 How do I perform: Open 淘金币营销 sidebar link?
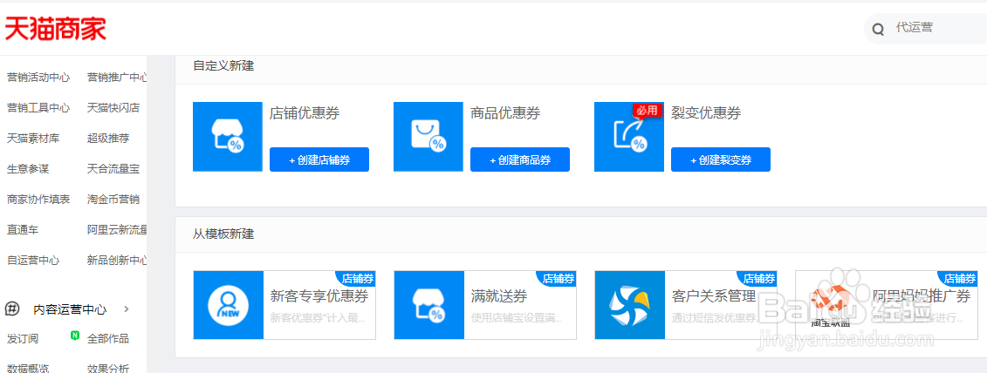(113, 200)
